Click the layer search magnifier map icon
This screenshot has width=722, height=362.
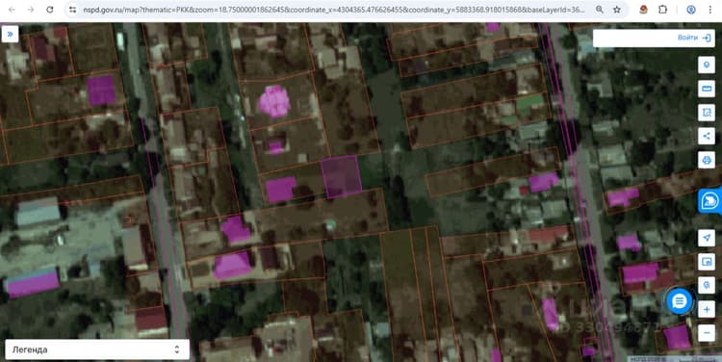707,285
